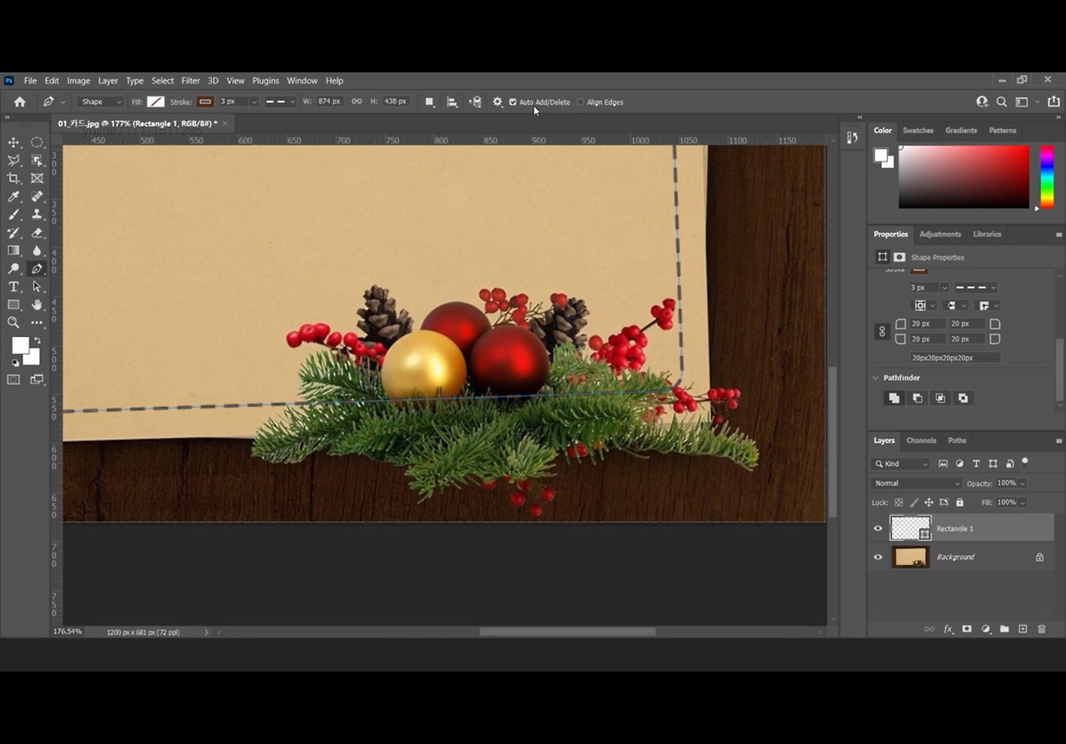Viewport: 1066px width, 744px height.
Task: Enable the Align Edges checkbox
Action: pyautogui.click(x=580, y=102)
